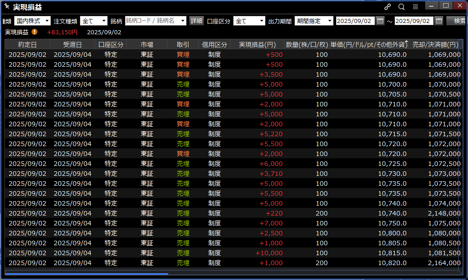Sort by the 取引 column header
This screenshot has width=468, height=280.
pyautogui.click(x=183, y=45)
